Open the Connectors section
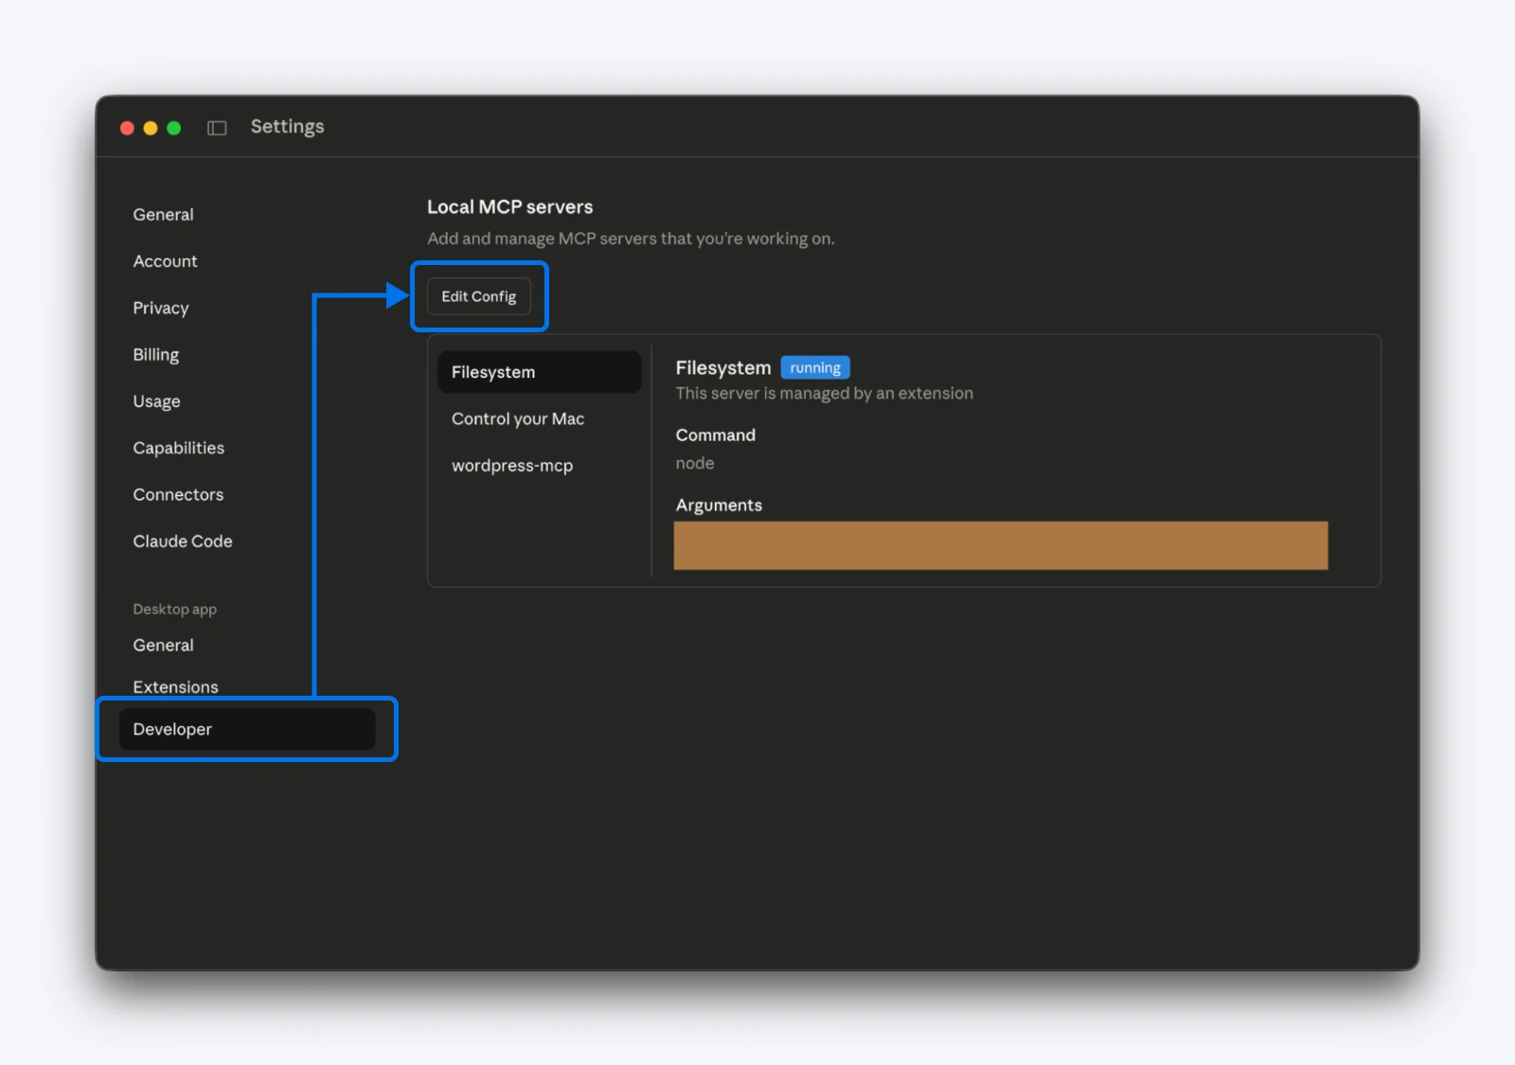Screen dimensions: 1515x1065 [x=178, y=494]
